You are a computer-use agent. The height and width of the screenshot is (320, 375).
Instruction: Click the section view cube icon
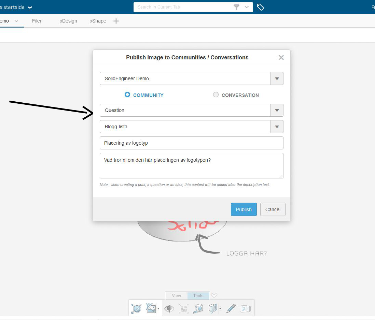point(213,308)
